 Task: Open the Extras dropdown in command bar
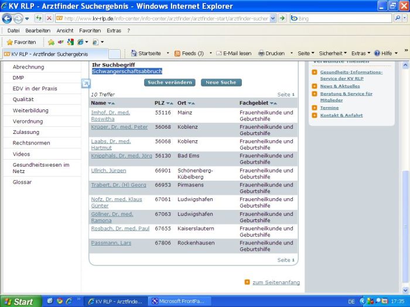pos(361,53)
